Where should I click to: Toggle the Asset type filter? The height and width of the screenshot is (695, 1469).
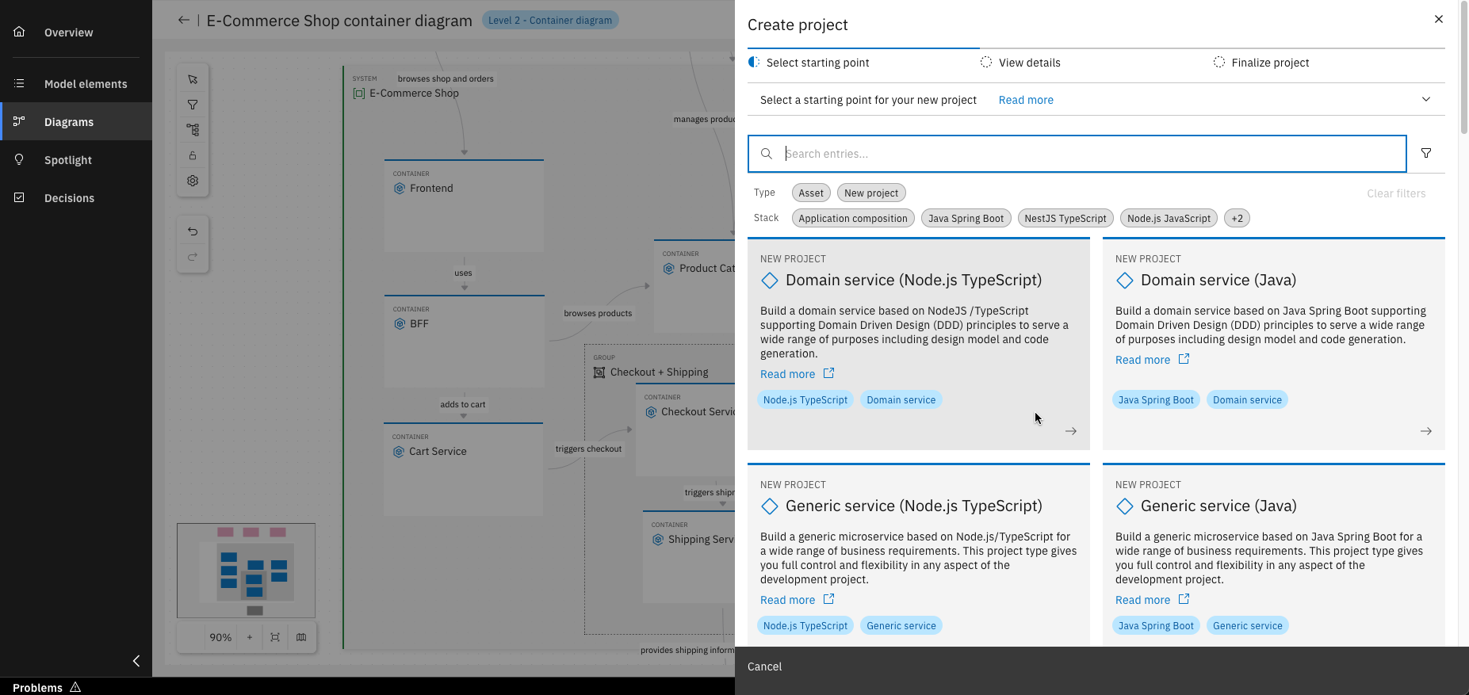click(811, 193)
